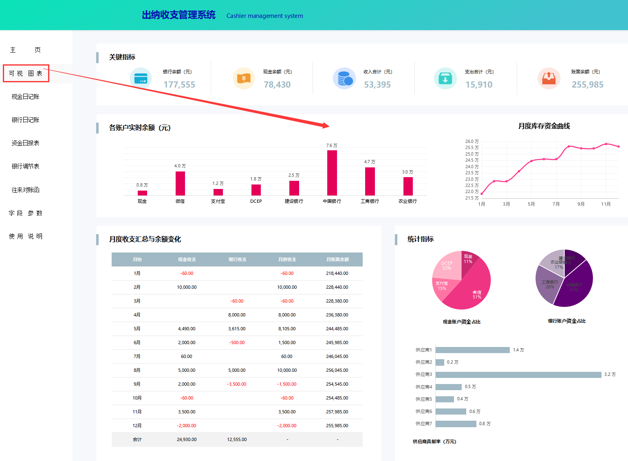Click the 工商银行 bar in chart
The width and height of the screenshot is (628, 461).
click(x=370, y=181)
